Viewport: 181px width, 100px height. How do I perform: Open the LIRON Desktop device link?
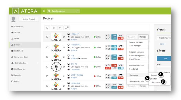77,75
